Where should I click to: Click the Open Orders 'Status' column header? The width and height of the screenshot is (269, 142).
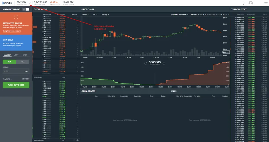(163, 96)
